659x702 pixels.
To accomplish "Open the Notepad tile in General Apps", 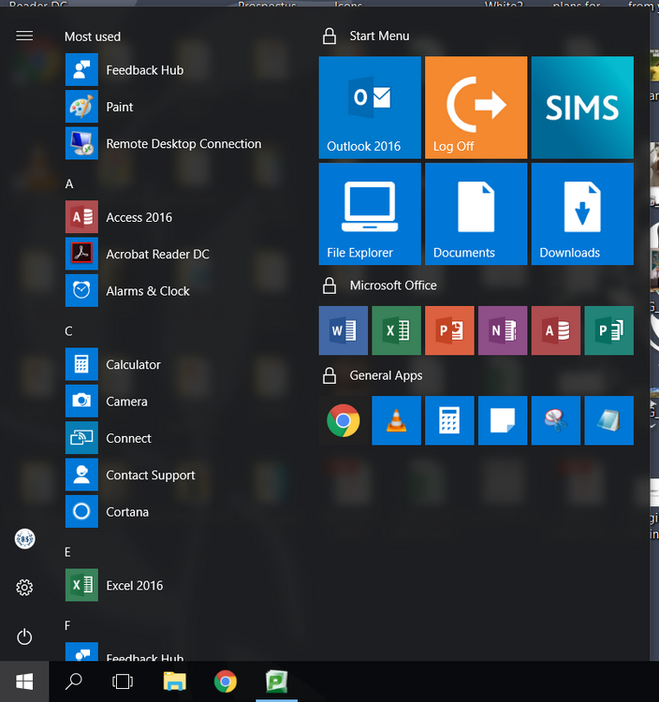I will tap(608, 420).
